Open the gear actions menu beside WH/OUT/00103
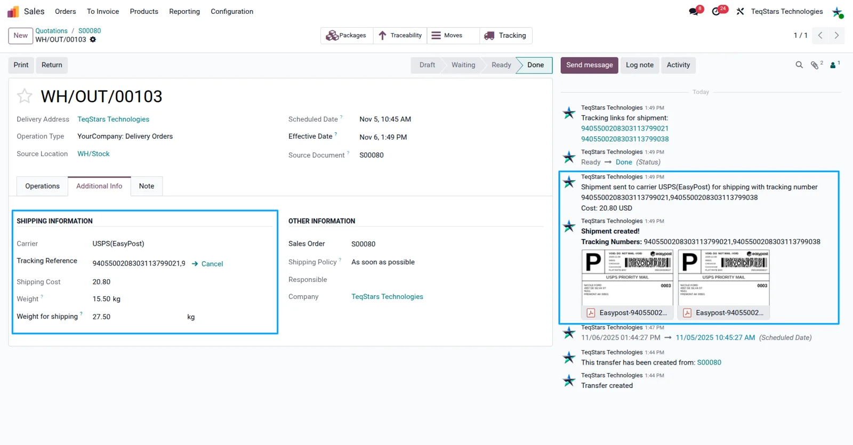Viewport: 853px width, 445px height. [x=93, y=39]
